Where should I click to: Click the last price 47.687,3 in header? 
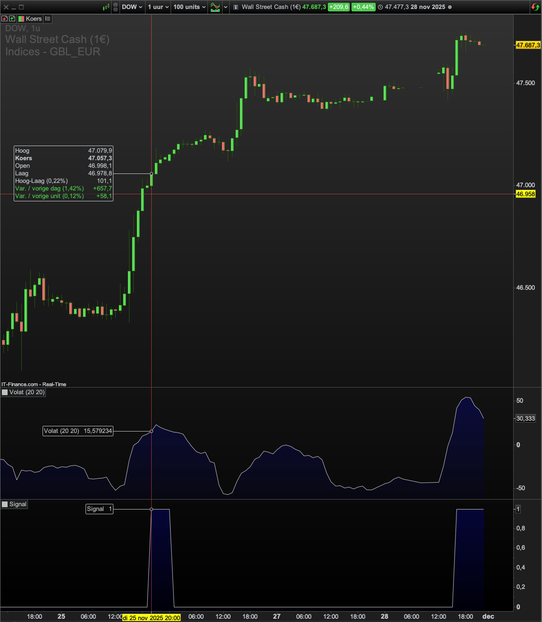coord(314,7)
